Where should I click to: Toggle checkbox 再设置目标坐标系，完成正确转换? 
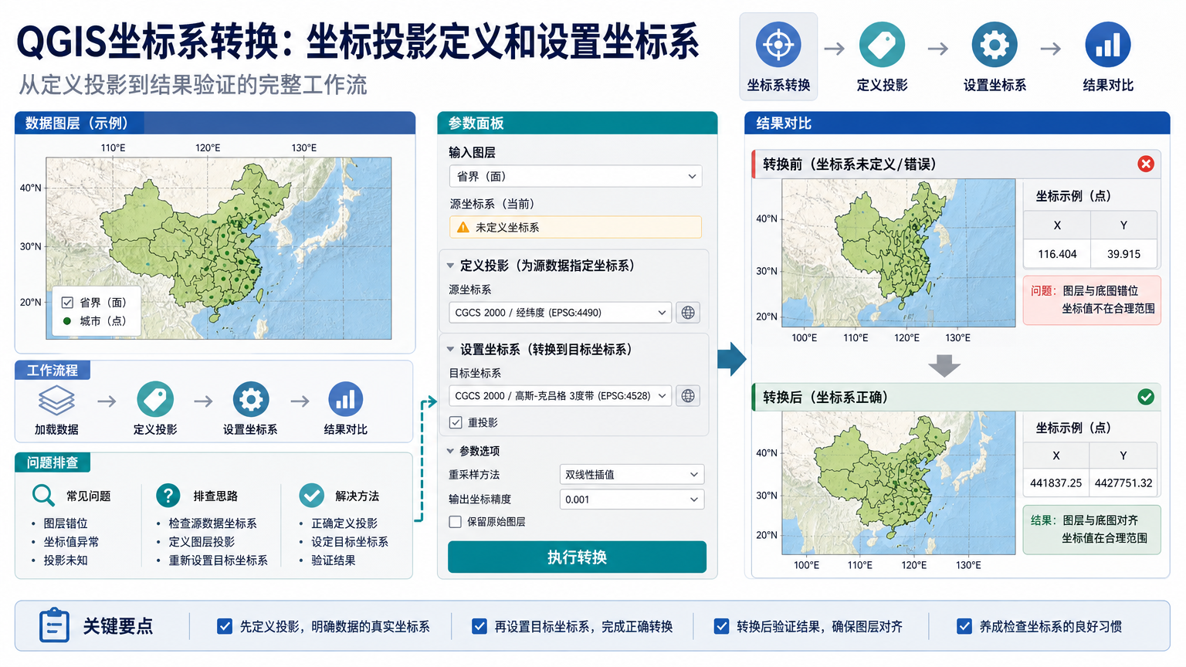coord(479,626)
